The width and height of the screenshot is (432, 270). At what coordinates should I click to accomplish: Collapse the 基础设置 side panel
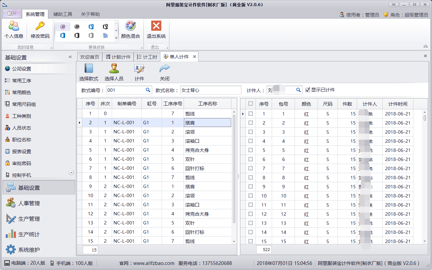coord(70,57)
